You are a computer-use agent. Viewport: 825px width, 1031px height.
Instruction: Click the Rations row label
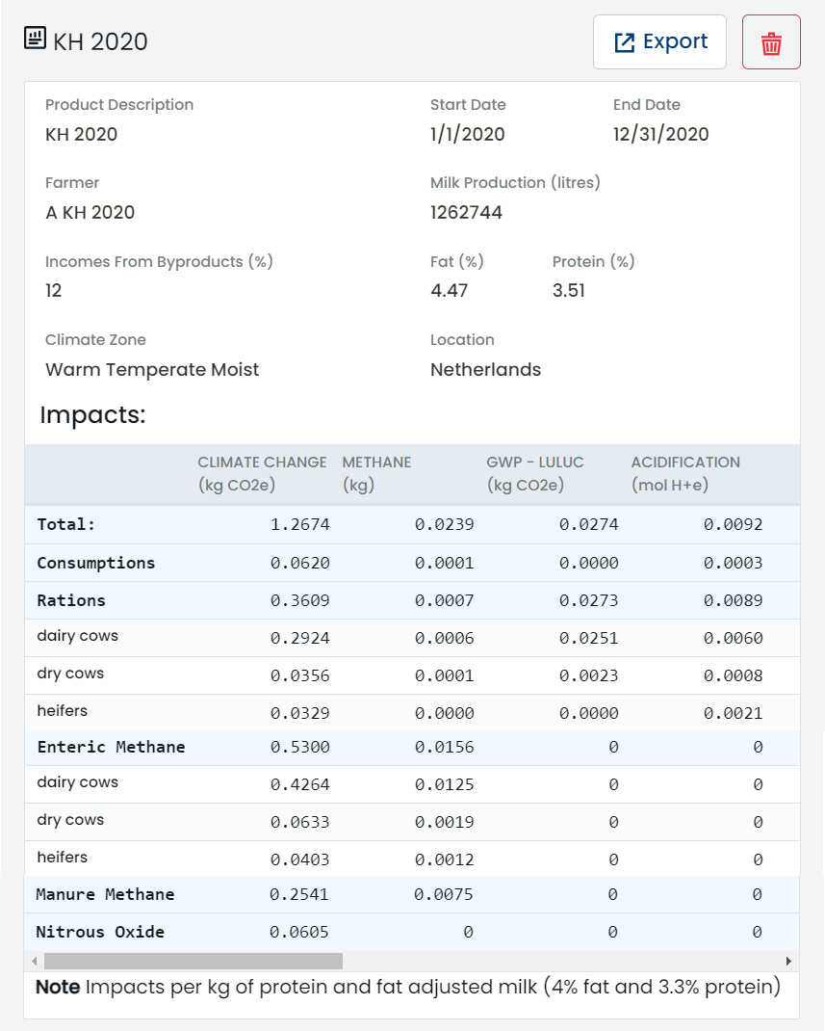(71, 600)
